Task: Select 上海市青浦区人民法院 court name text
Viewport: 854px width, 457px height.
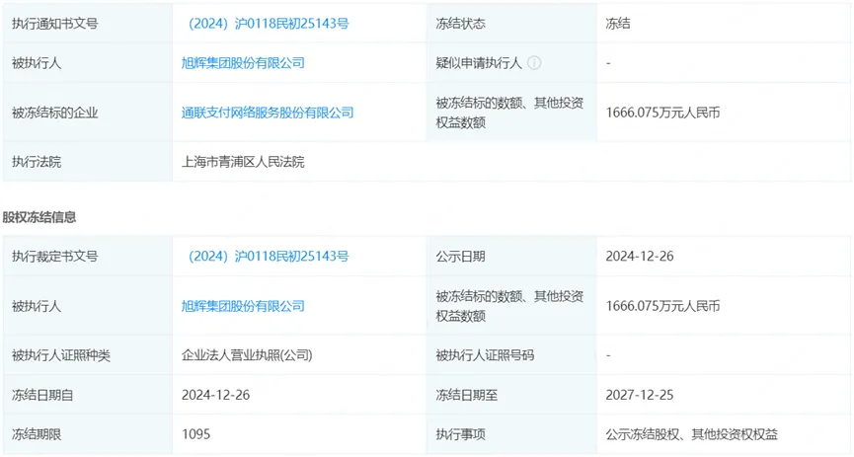Action: click(243, 162)
